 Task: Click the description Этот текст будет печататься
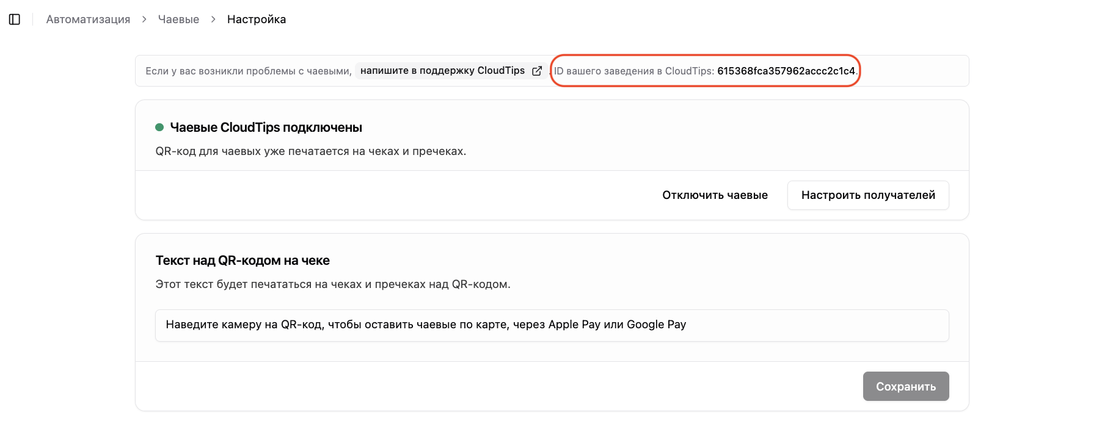click(333, 284)
